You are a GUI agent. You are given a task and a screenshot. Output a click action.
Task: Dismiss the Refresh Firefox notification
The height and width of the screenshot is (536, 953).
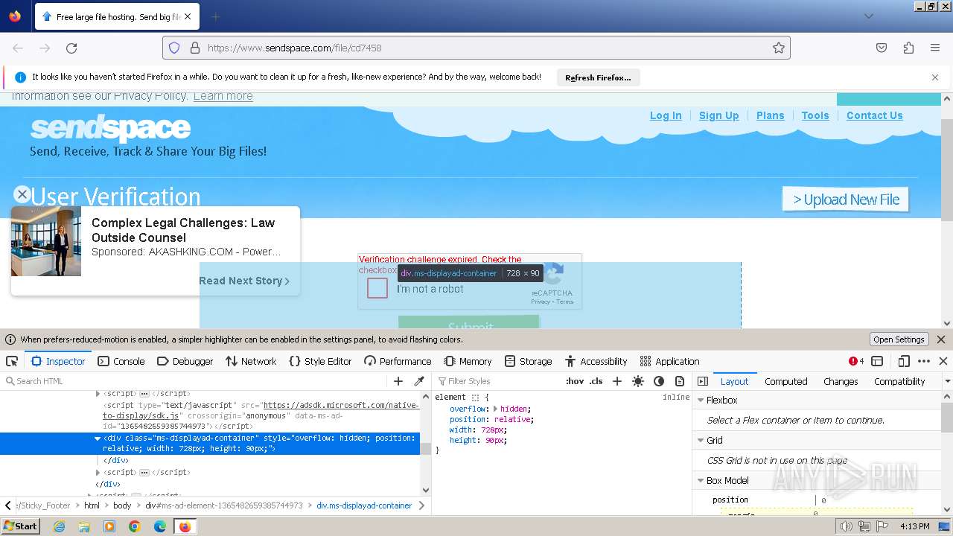tap(935, 77)
